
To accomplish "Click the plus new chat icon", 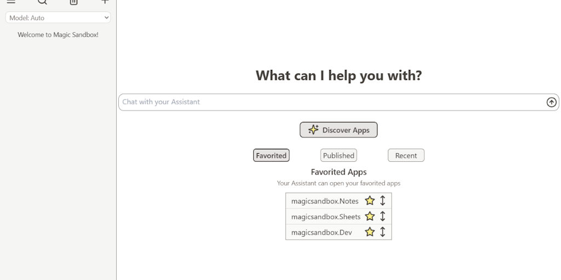I will 105,2.
